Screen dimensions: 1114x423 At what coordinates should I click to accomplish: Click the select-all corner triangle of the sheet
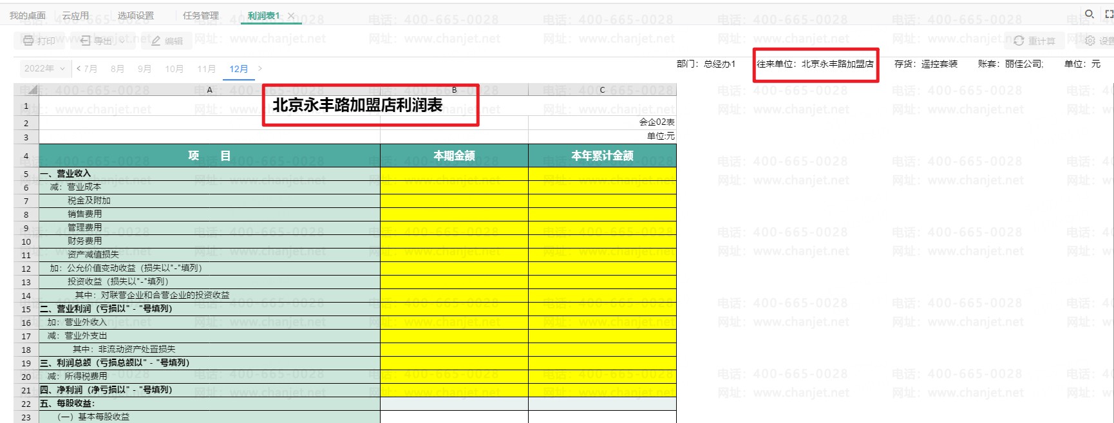pos(26,89)
